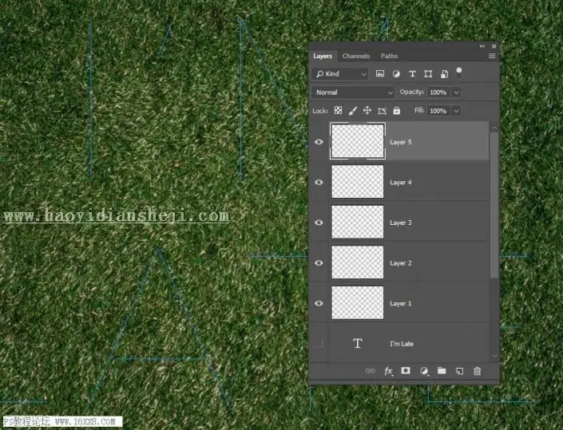Image resolution: width=563 pixels, height=430 pixels.
Task: Click the layers list vertical scrollbar thumb
Action: (494, 204)
